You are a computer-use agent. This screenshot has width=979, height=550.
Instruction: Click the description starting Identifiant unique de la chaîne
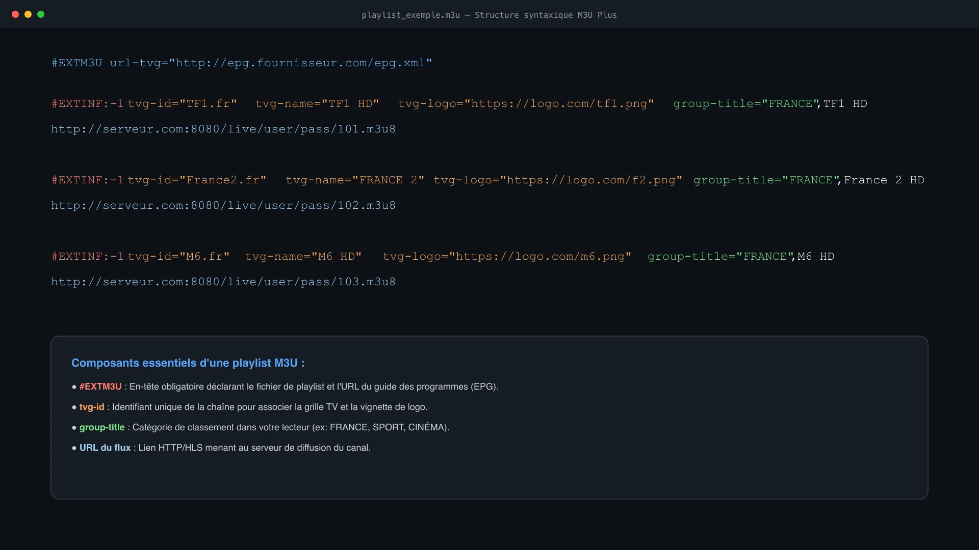[x=270, y=407]
